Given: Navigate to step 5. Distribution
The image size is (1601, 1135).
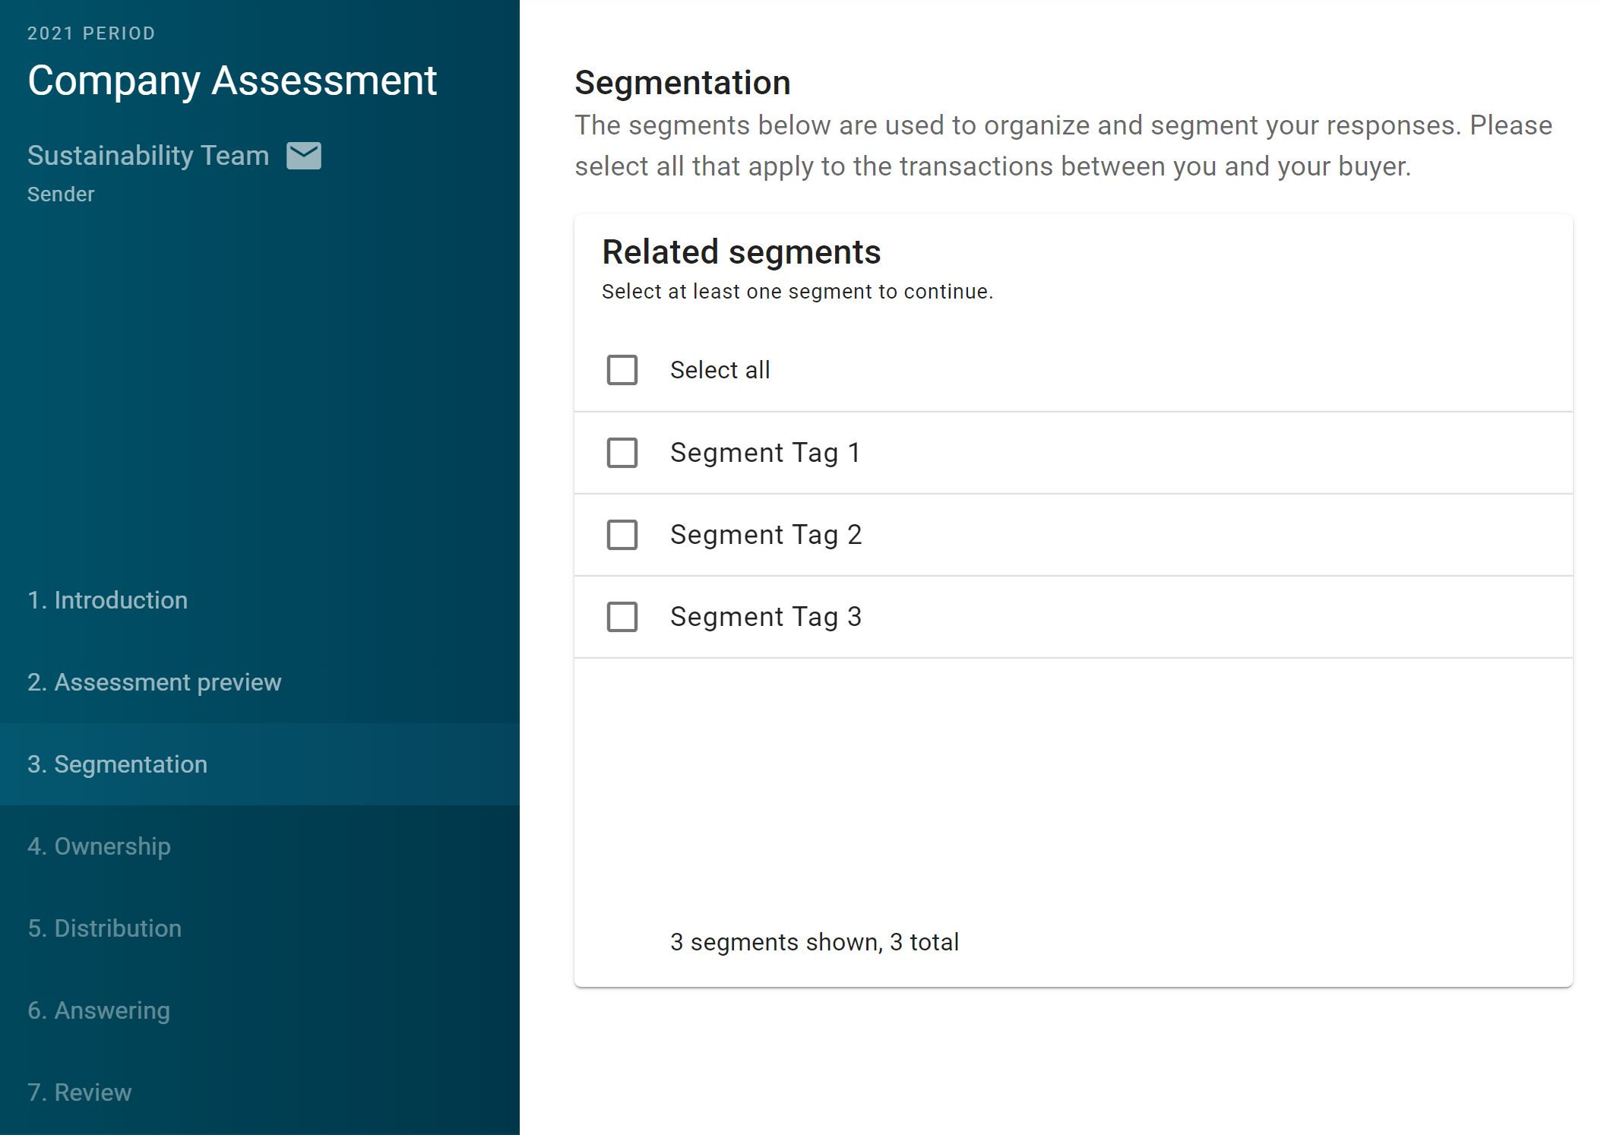Looking at the screenshot, I should point(260,928).
